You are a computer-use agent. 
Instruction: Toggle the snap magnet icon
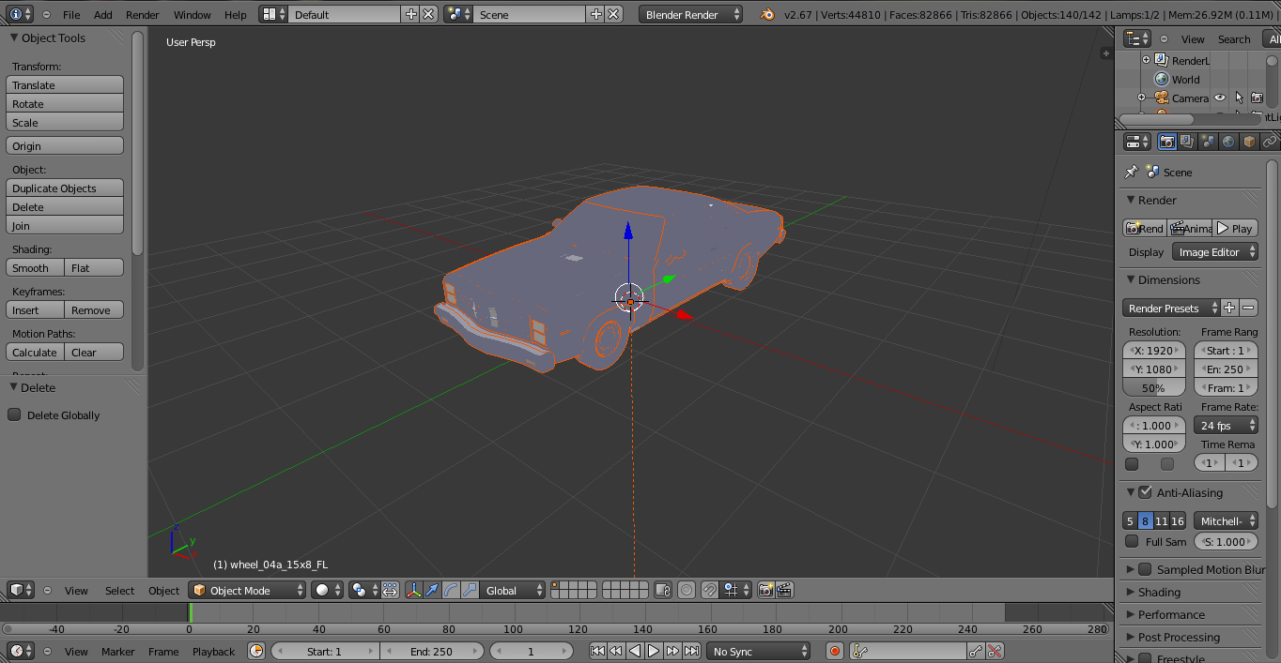pyautogui.click(x=710, y=590)
